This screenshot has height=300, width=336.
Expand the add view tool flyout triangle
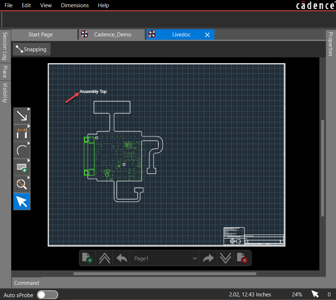click(29, 160)
